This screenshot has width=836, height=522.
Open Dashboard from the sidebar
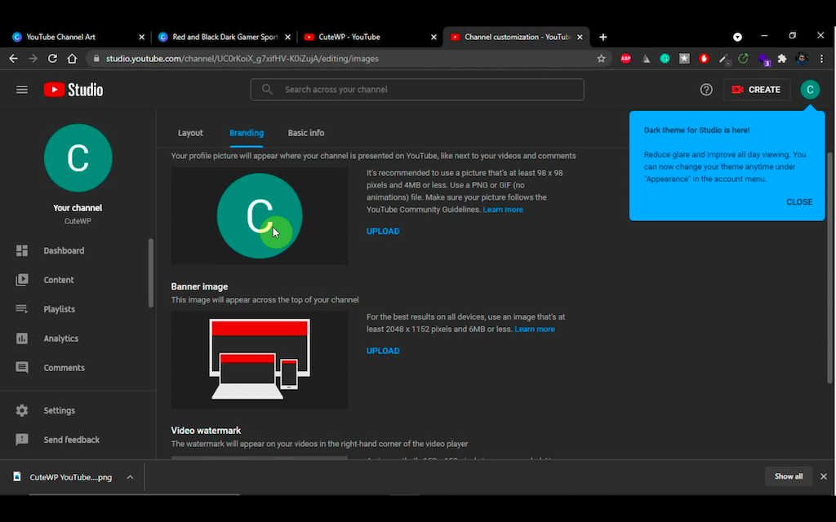[x=63, y=250]
